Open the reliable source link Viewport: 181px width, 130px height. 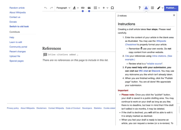pos(154,64)
